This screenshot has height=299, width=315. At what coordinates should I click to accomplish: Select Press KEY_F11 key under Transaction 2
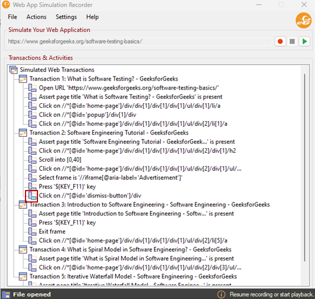pos(68,187)
